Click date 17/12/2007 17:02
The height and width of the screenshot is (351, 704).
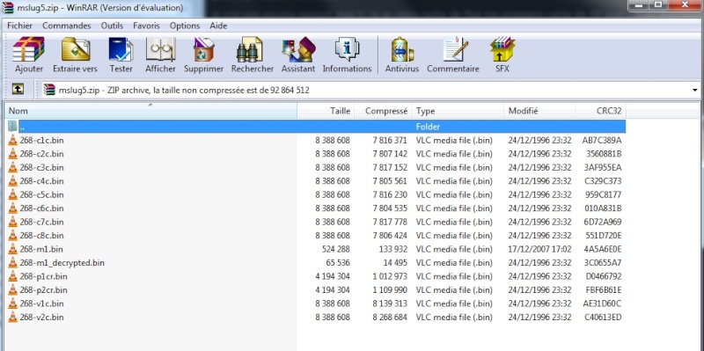click(x=539, y=249)
